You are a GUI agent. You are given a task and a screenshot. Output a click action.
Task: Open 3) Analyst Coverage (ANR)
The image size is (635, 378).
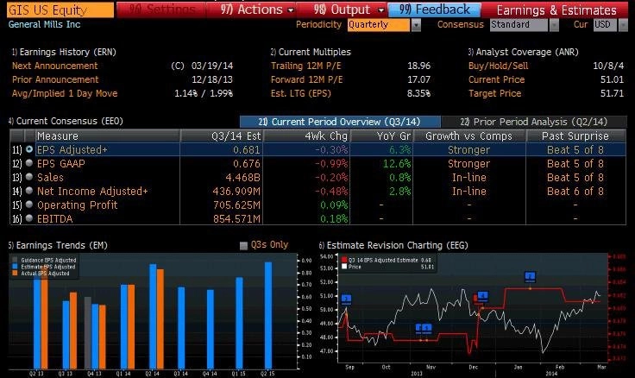coord(523,52)
